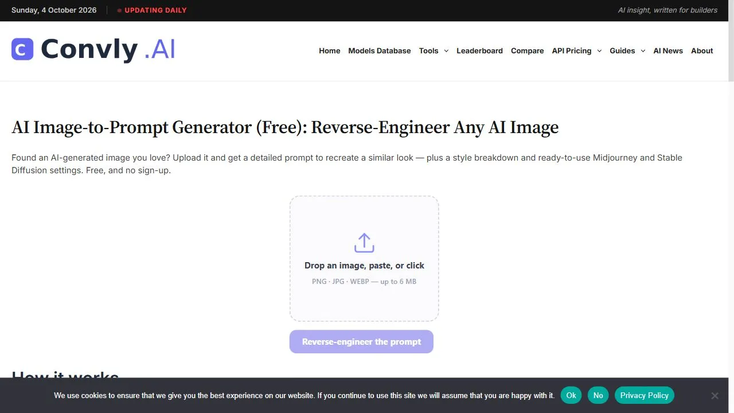Expand the Guides dropdown chevron
This screenshot has width=734, height=413.
[x=643, y=51]
